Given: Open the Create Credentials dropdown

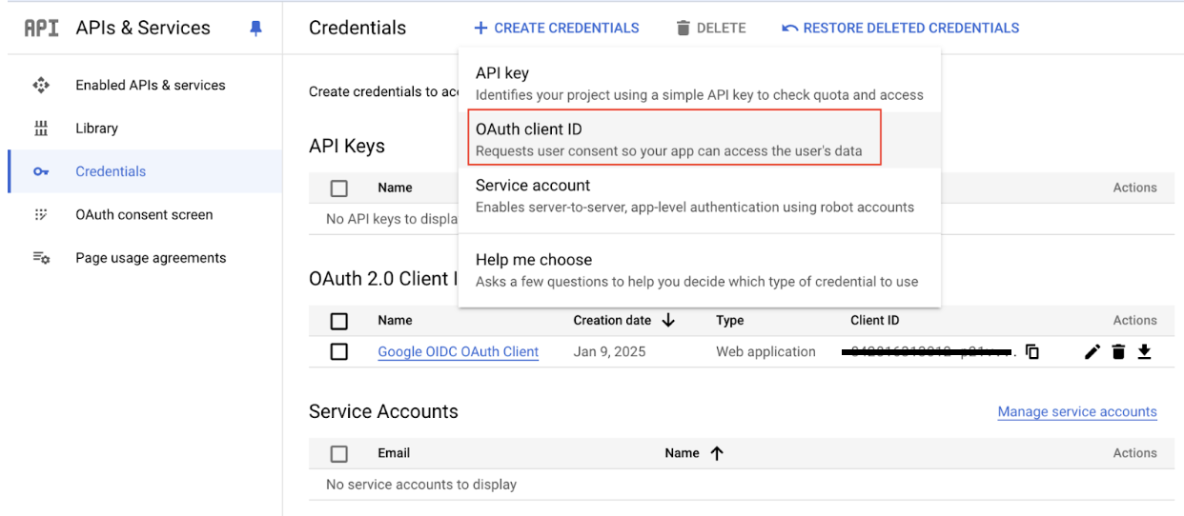Looking at the screenshot, I should click(557, 29).
